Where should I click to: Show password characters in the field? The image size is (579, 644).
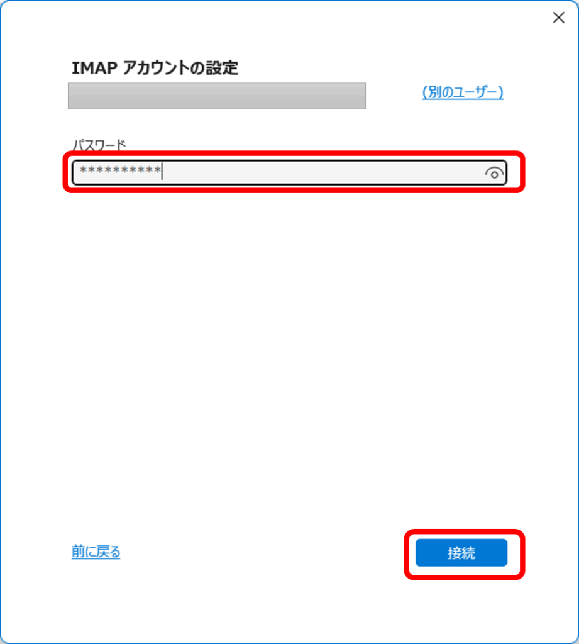click(494, 174)
